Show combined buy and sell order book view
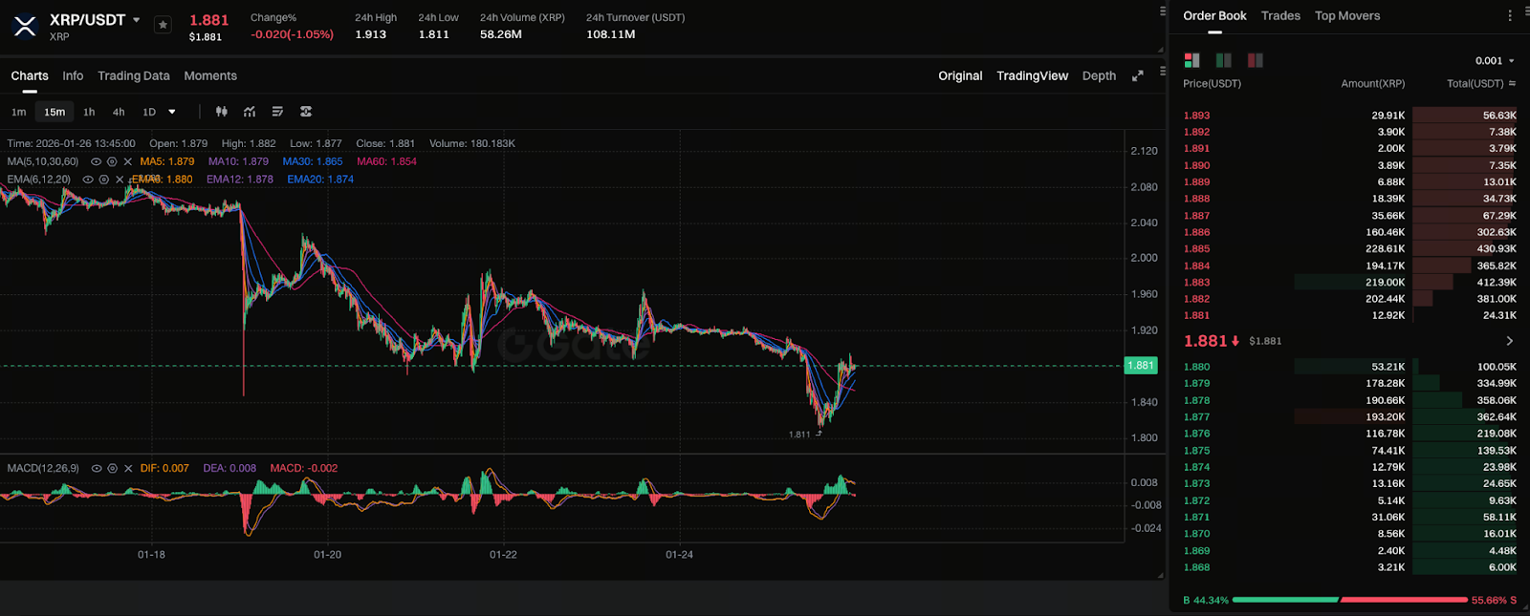Viewport: 1530px width, 616px height. 1191,60
